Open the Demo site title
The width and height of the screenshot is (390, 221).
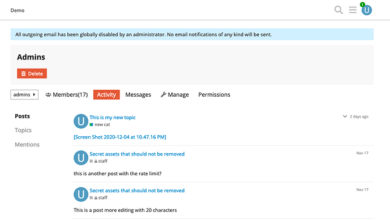[18, 10]
